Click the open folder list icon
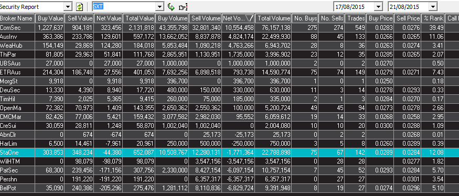This screenshot has width=459, height=196. tap(183, 7)
